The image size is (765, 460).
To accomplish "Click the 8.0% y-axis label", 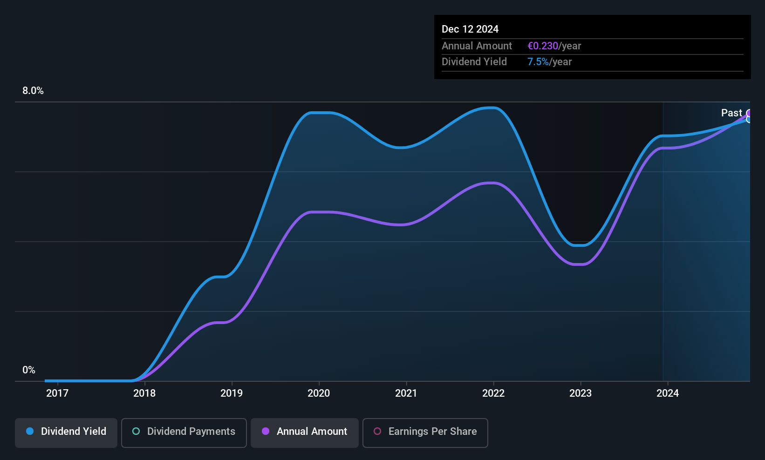I will [x=33, y=91].
